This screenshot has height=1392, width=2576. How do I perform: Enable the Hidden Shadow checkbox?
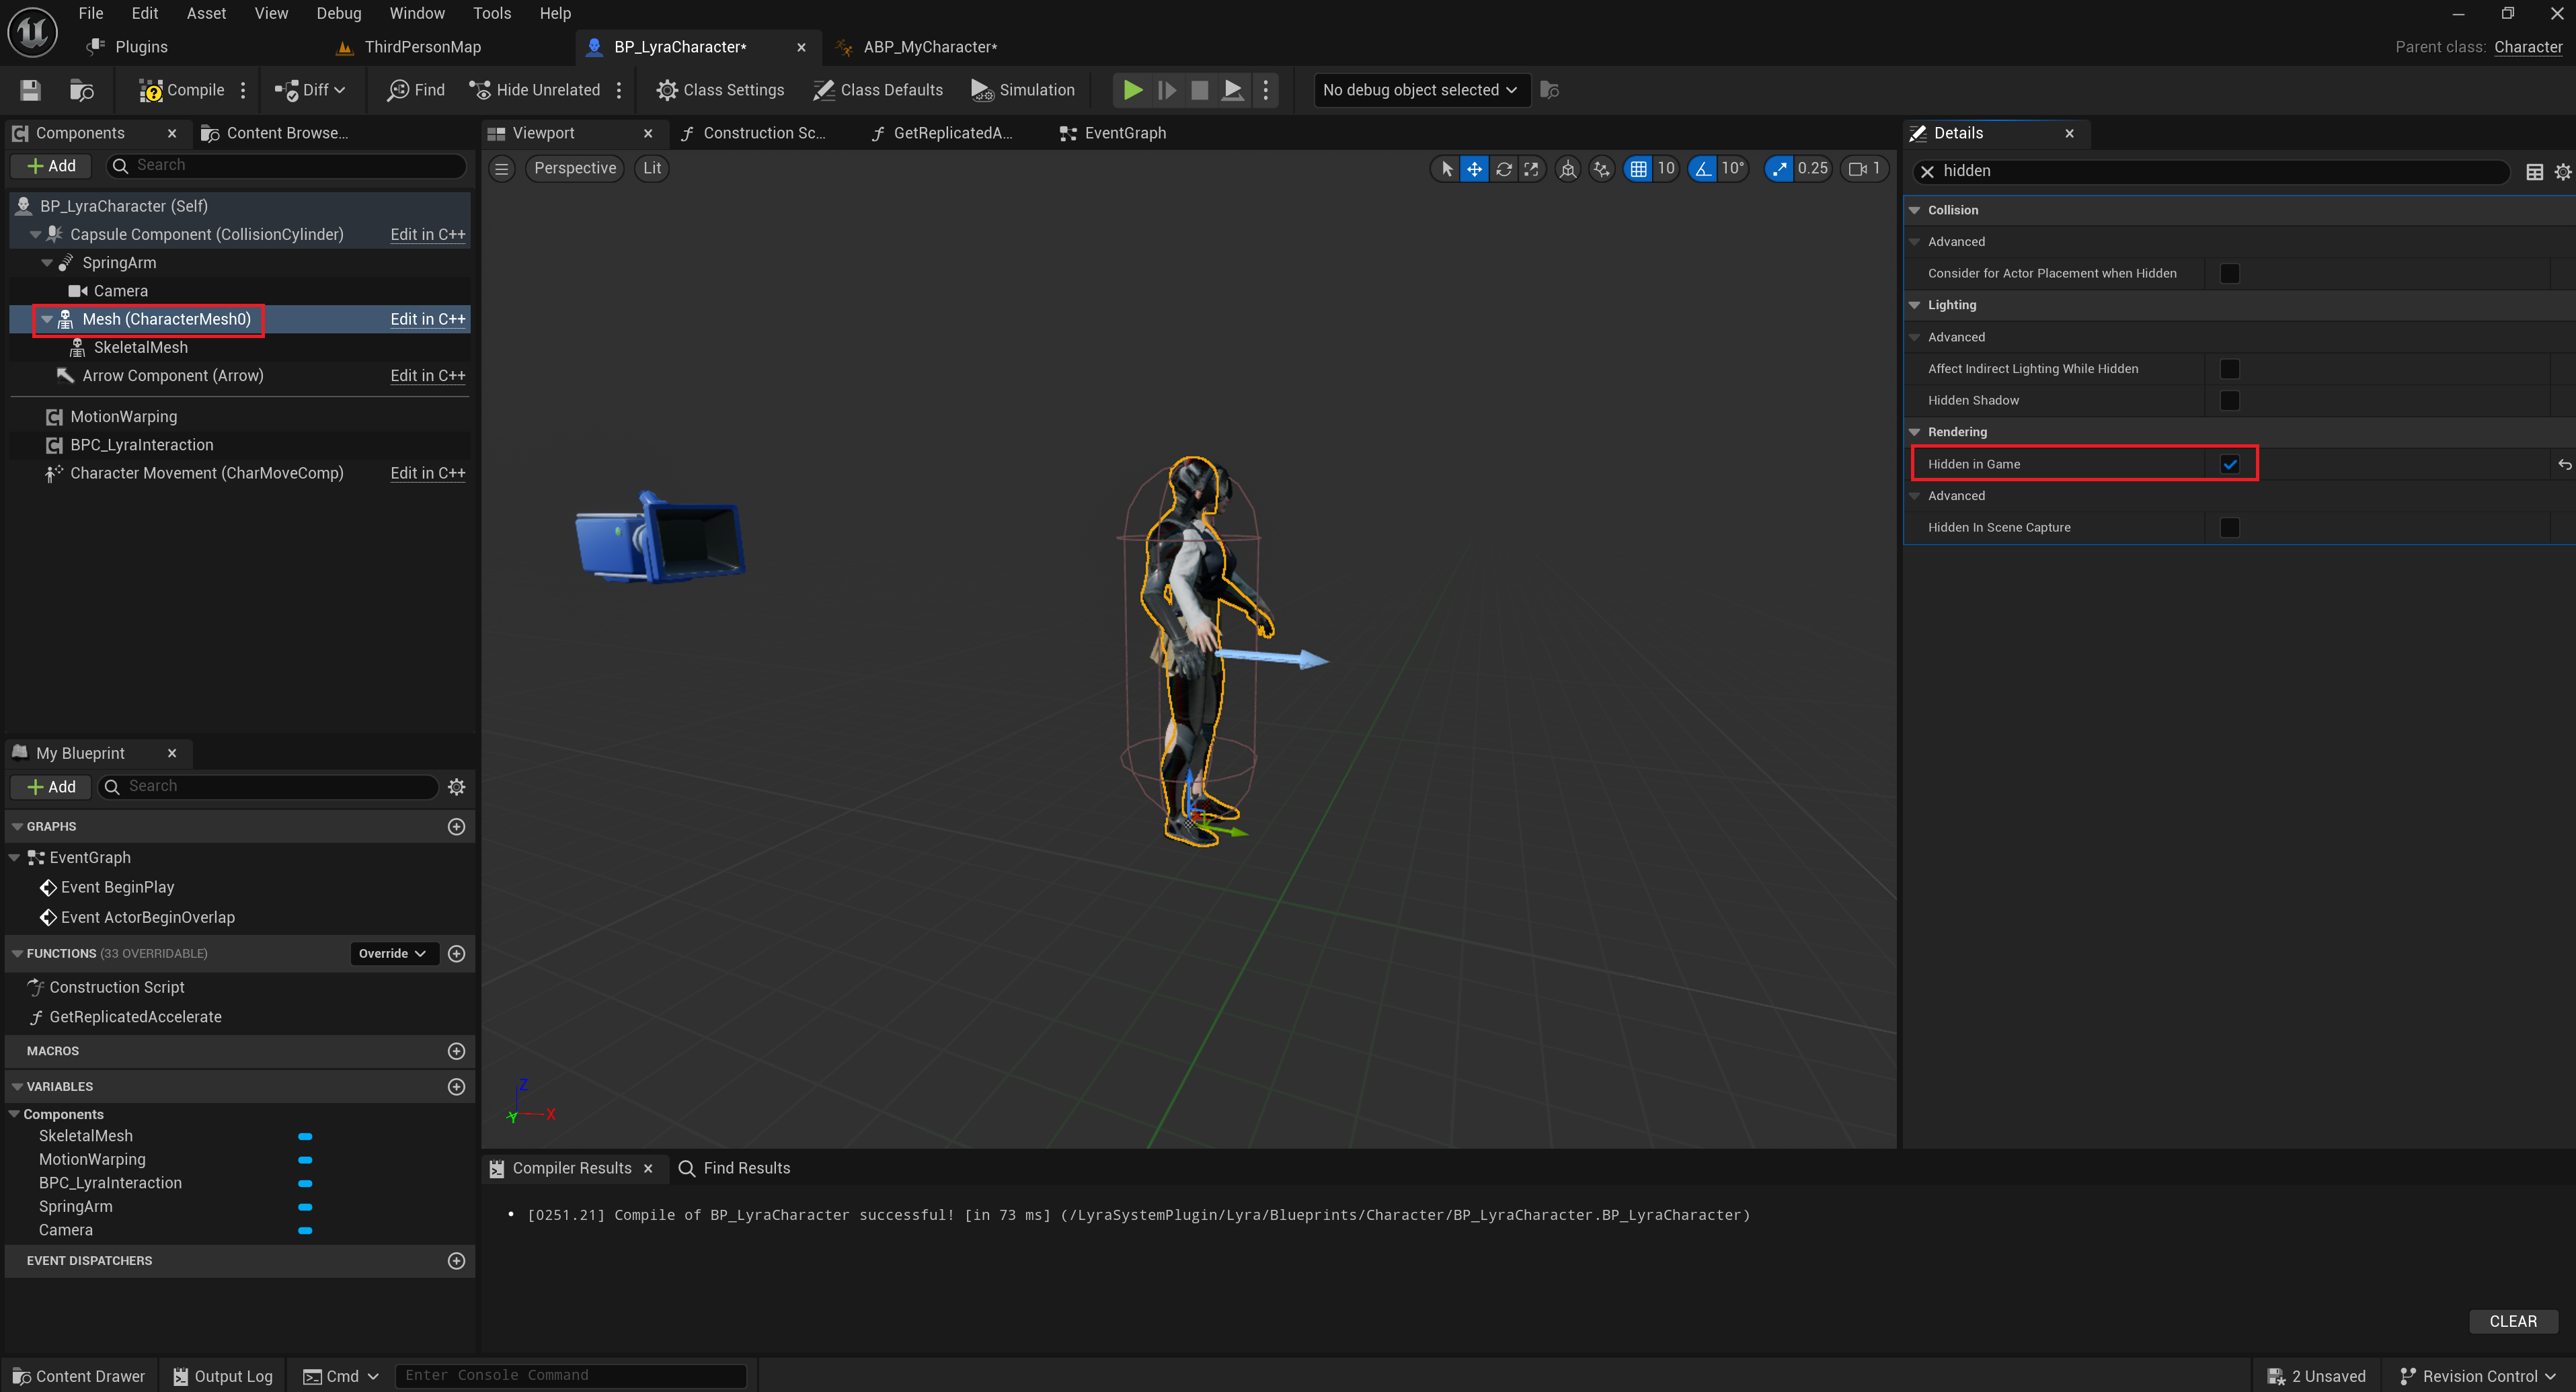pos(2229,400)
